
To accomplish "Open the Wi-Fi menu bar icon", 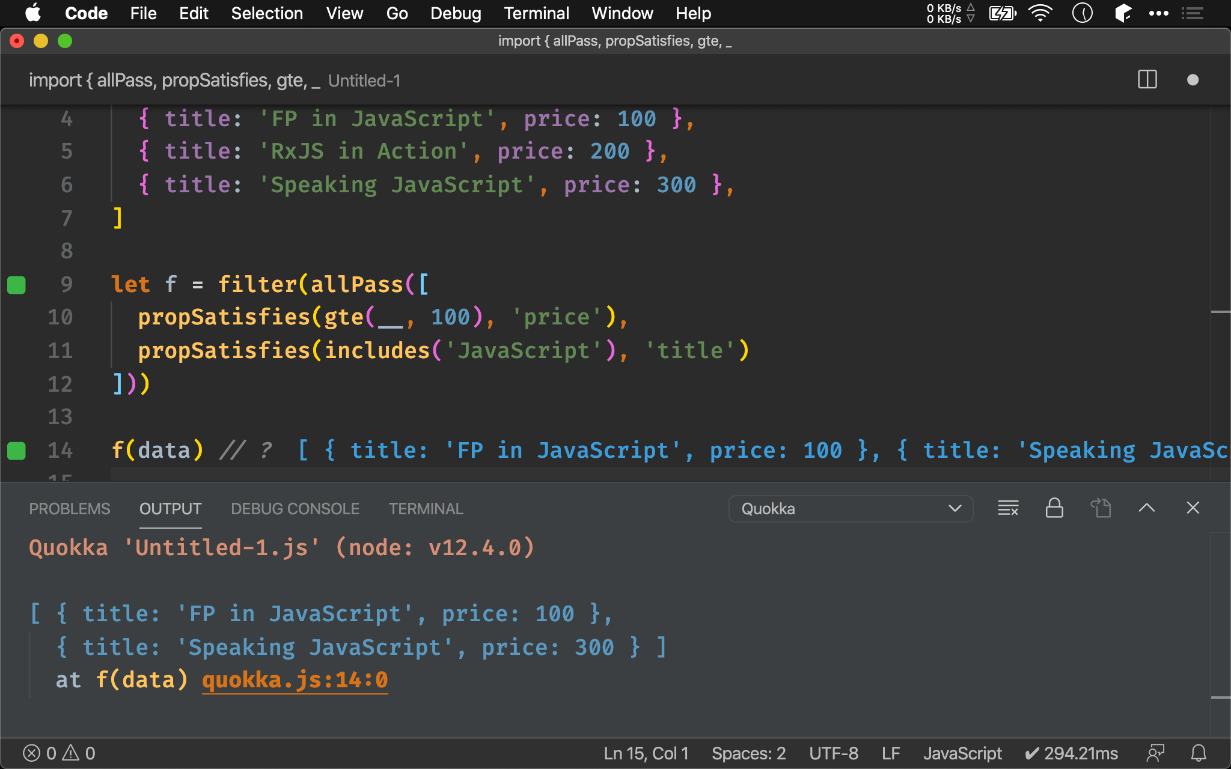I will click(1040, 13).
